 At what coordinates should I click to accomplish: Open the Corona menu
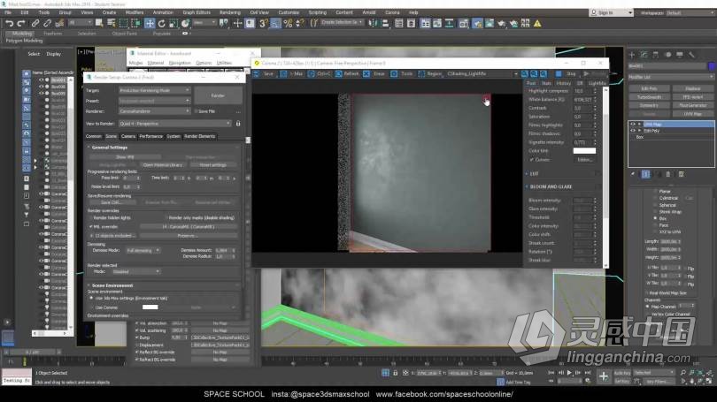pos(392,12)
